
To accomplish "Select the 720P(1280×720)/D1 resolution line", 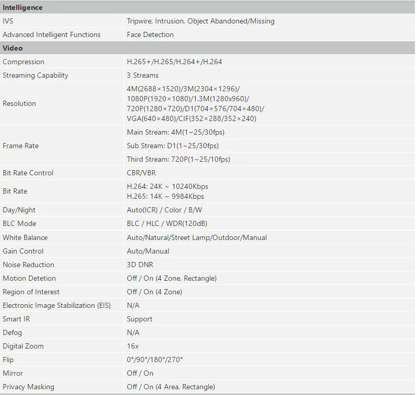I will 196,109.
